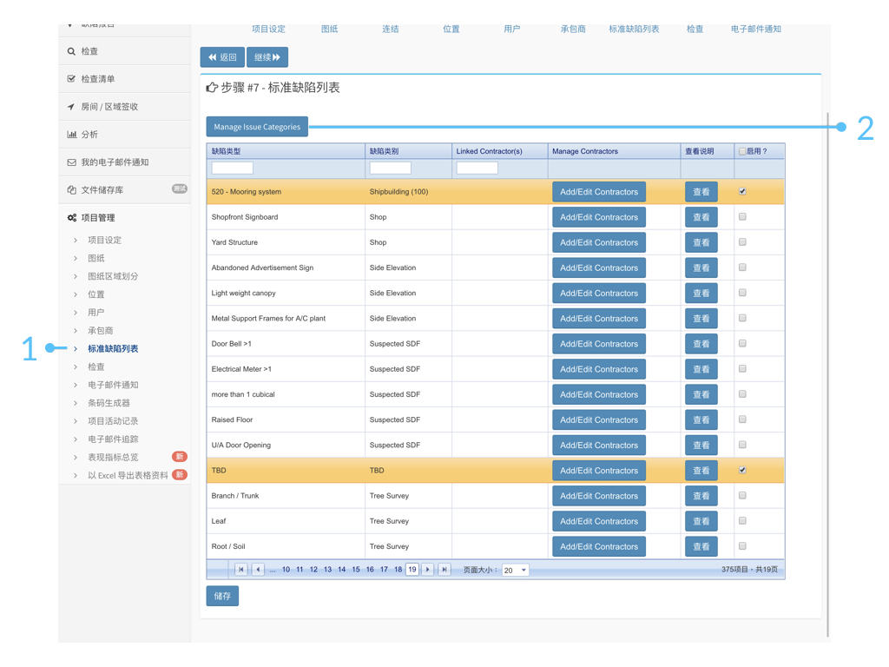The image size is (889, 667).
Task: Enable the Raised Floor checkbox
Action: point(742,419)
